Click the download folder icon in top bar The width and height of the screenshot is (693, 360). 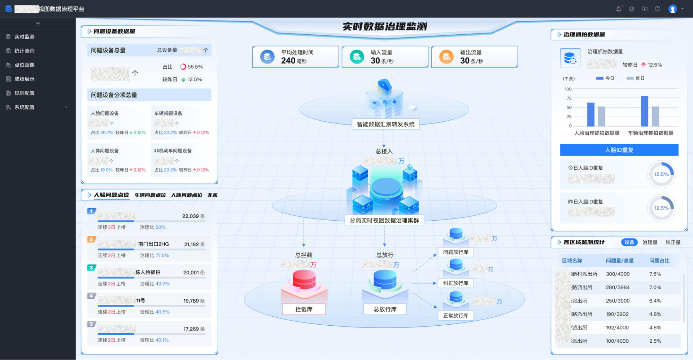[x=645, y=9]
